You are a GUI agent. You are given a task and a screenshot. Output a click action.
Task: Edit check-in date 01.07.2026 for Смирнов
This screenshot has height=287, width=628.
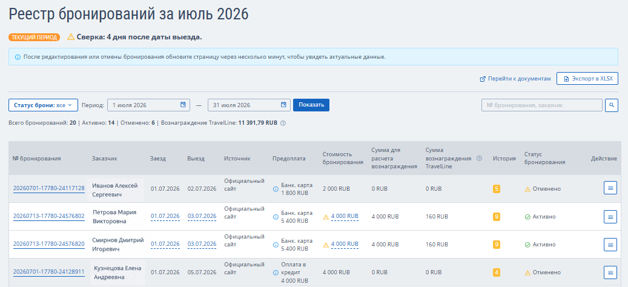pos(165,244)
